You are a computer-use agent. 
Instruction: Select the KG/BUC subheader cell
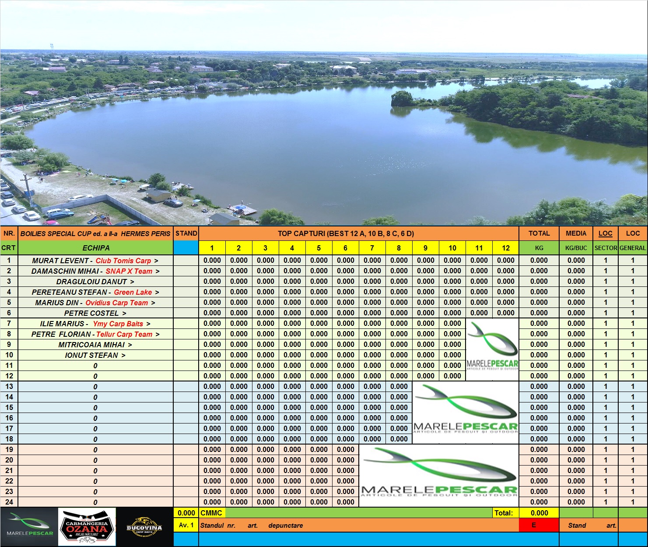(x=576, y=248)
